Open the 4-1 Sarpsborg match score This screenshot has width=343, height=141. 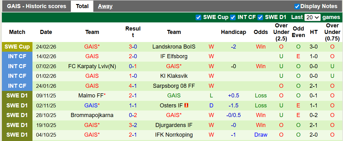(133, 86)
